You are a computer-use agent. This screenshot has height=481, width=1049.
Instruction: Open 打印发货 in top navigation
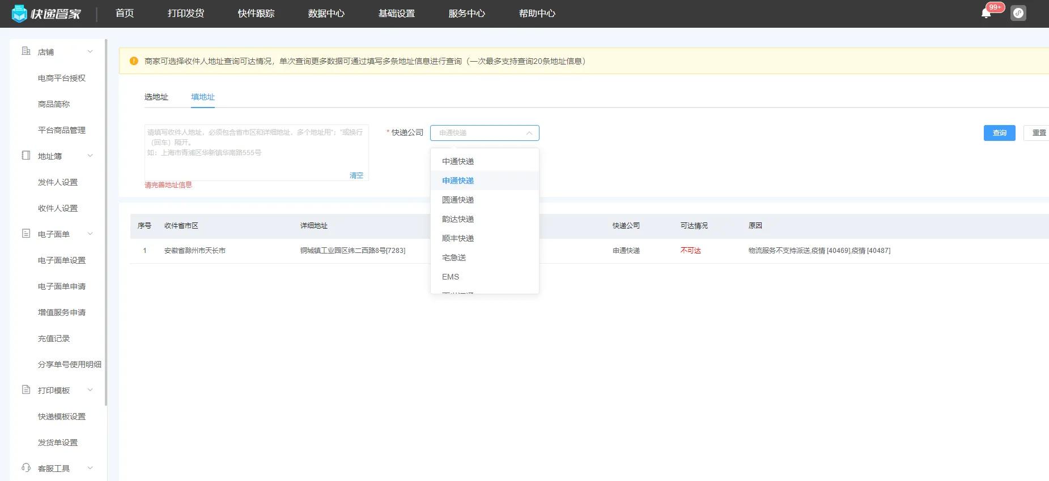tap(186, 14)
